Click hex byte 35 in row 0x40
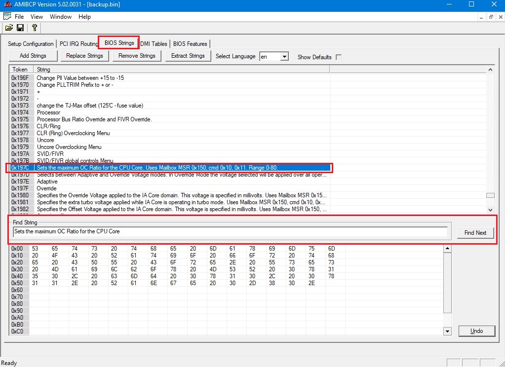The width and height of the screenshot is (505, 367). click(x=35, y=276)
